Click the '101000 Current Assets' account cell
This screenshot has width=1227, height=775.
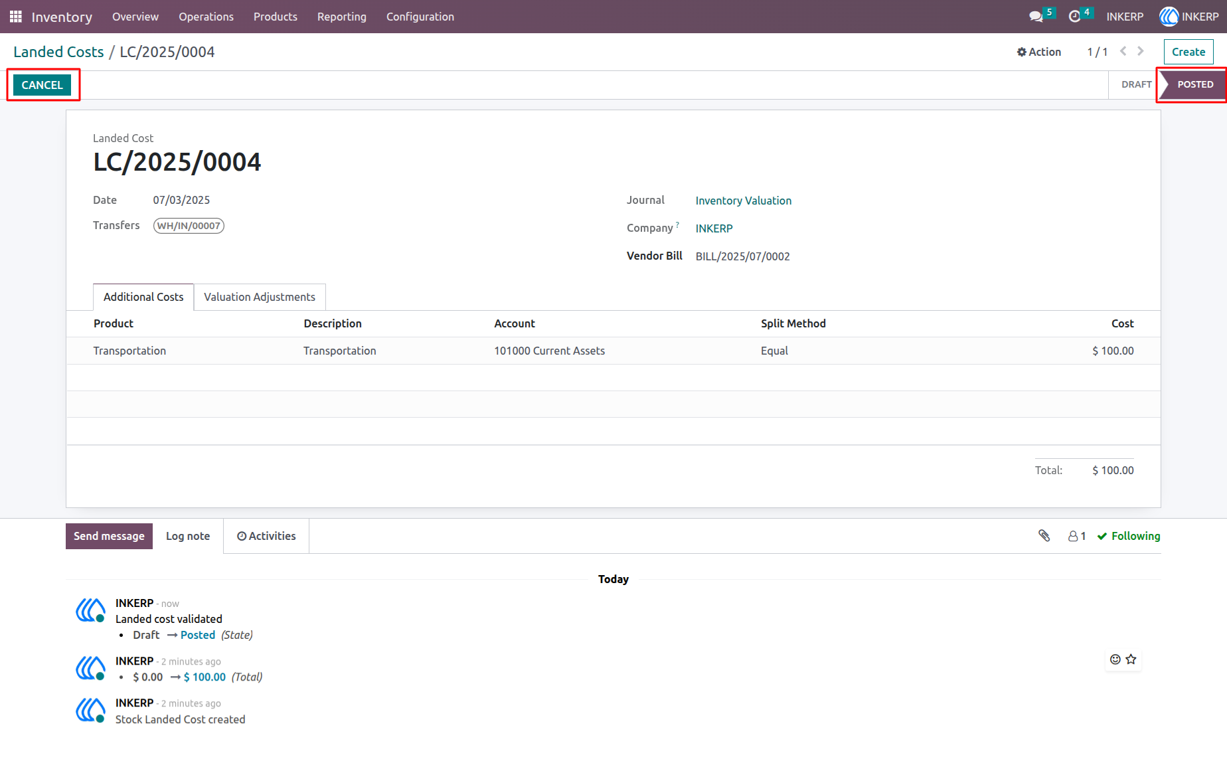pos(550,351)
